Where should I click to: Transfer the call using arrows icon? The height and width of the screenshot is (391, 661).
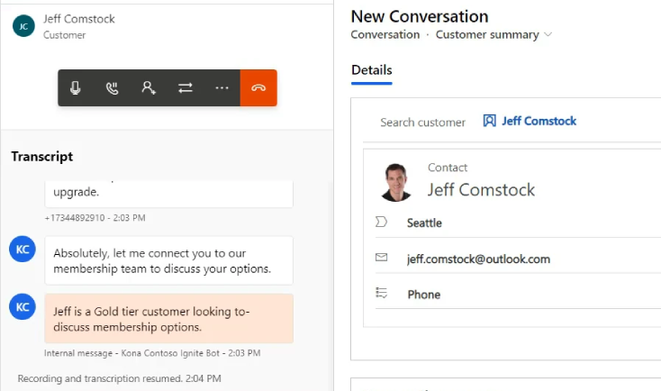click(x=186, y=87)
